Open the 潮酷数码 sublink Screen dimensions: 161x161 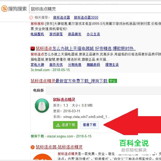click(x=93, y=65)
